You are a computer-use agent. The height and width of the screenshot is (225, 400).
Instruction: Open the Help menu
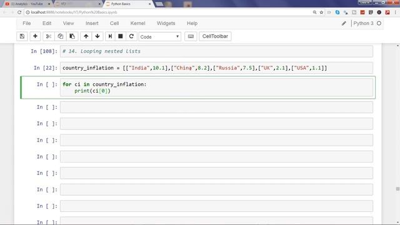click(192, 23)
